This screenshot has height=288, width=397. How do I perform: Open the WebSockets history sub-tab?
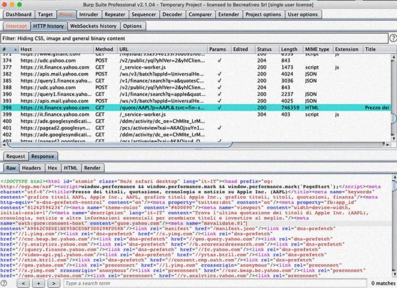pos(93,26)
